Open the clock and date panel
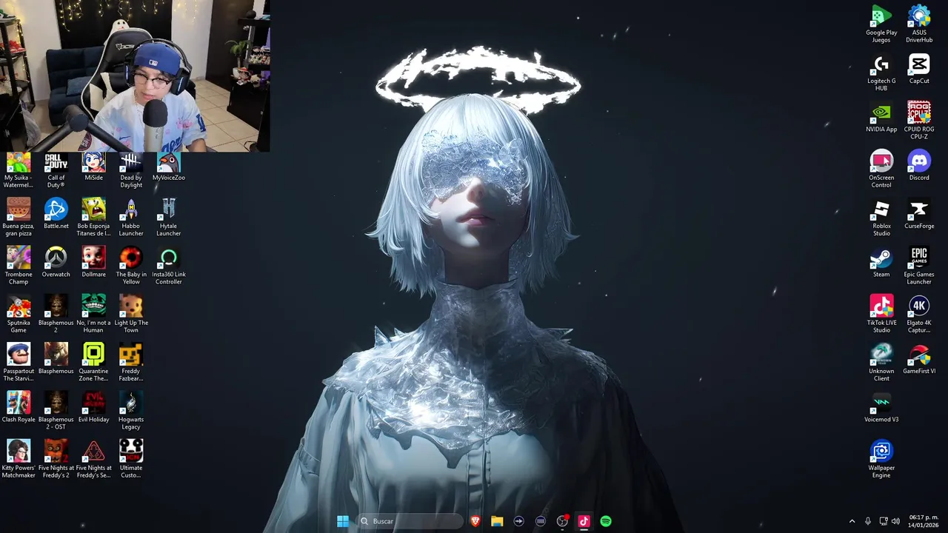 coord(924,521)
